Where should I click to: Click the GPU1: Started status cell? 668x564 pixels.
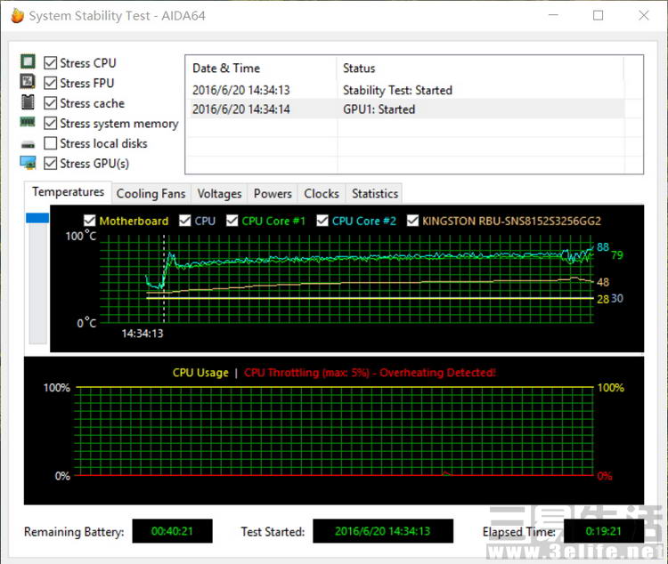379,109
